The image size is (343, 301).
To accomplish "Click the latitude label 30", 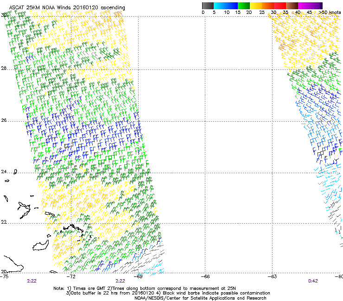I will tap(4, 15).
